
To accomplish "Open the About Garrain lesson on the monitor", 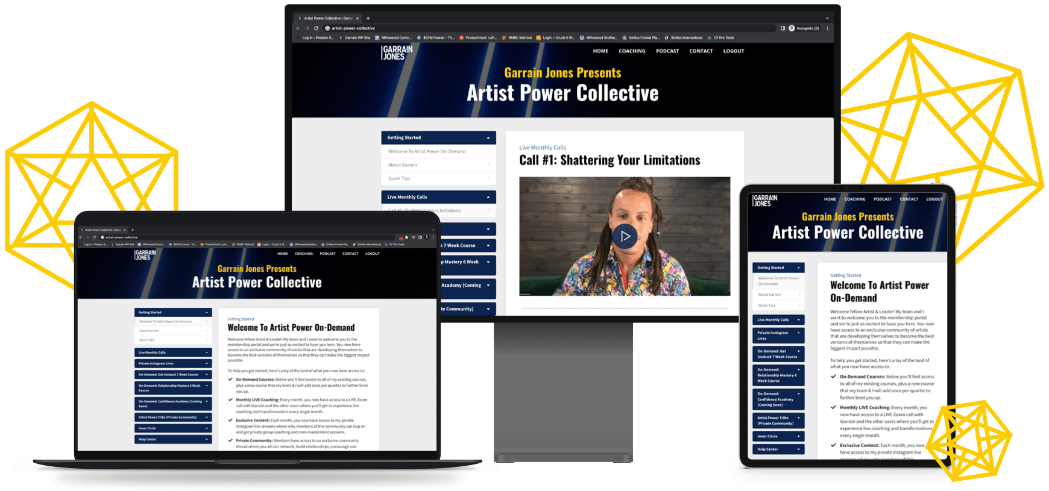I will (403, 165).
